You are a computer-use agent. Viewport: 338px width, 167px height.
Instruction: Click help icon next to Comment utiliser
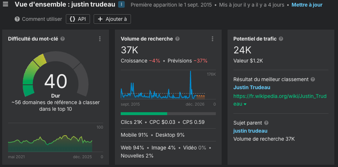click(17, 19)
